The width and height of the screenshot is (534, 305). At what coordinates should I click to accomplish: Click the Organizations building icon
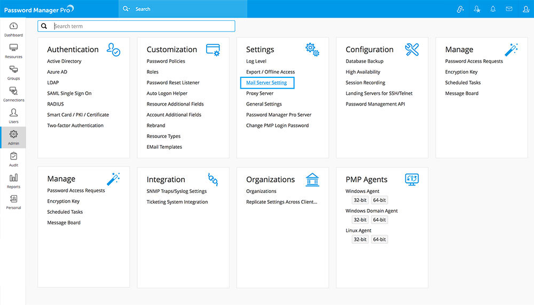point(312,180)
